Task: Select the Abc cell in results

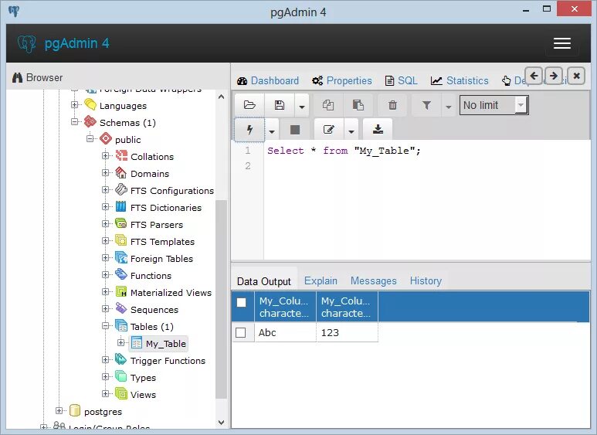Action: point(285,332)
